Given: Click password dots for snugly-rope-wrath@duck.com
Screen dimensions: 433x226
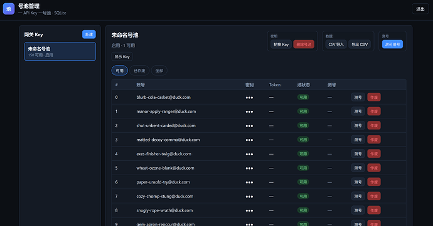Looking at the screenshot, I should tap(249, 210).
